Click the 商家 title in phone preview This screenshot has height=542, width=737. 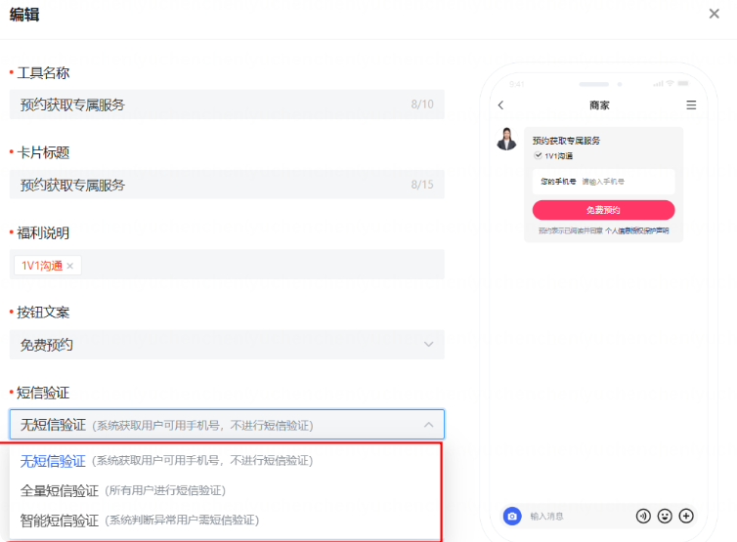coord(599,105)
